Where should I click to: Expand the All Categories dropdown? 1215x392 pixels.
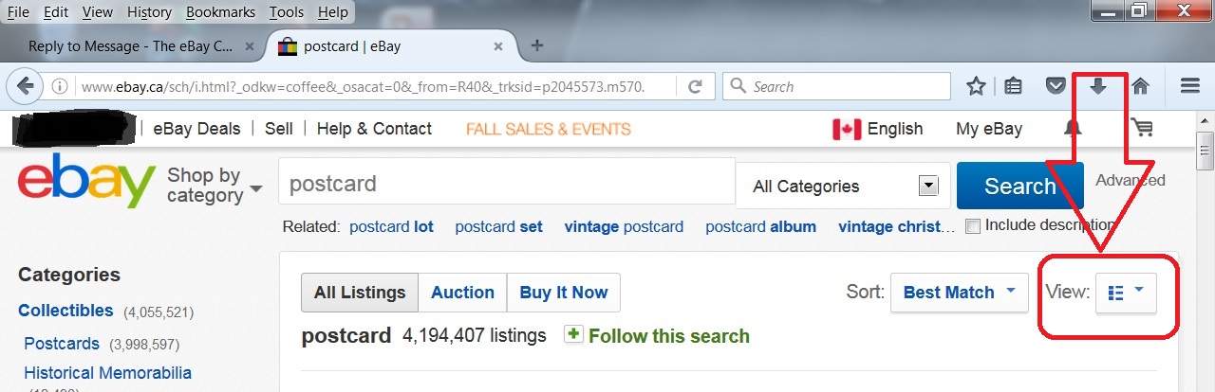845,187
